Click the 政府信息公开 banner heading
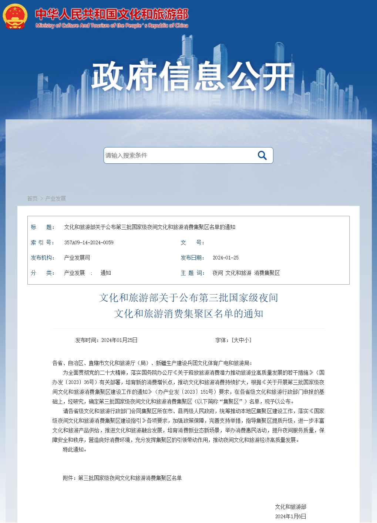The image size is (377, 523). tap(192, 76)
